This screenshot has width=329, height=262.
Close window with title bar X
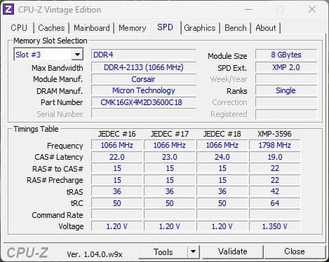(312, 9)
